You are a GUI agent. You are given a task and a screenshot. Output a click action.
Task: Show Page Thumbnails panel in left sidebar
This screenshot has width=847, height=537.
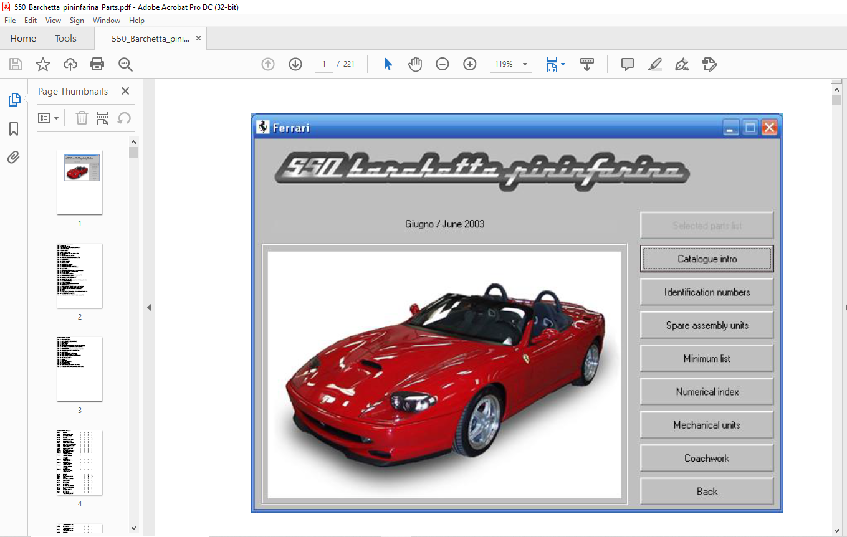pyautogui.click(x=14, y=100)
